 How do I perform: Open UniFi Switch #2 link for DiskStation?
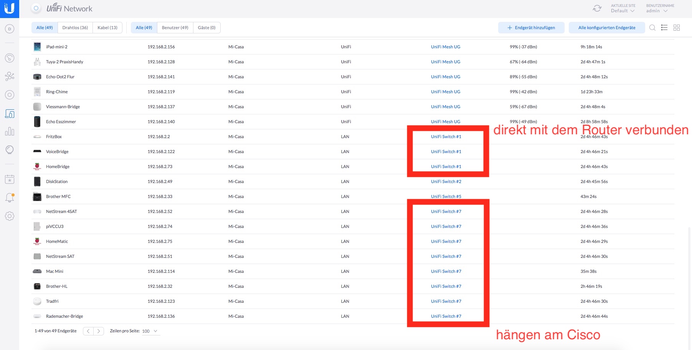point(446,182)
